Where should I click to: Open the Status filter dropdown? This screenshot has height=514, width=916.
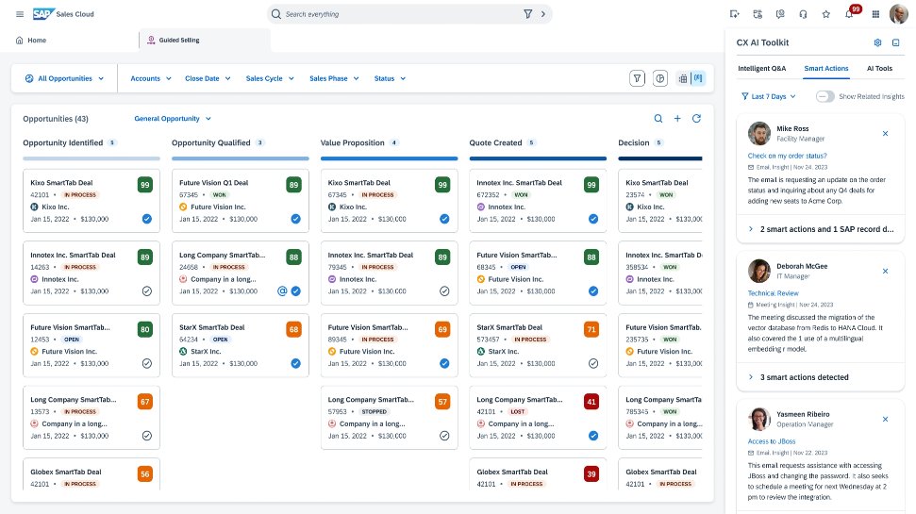pos(390,78)
